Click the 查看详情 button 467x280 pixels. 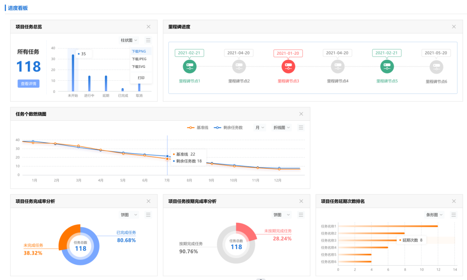(x=29, y=83)
